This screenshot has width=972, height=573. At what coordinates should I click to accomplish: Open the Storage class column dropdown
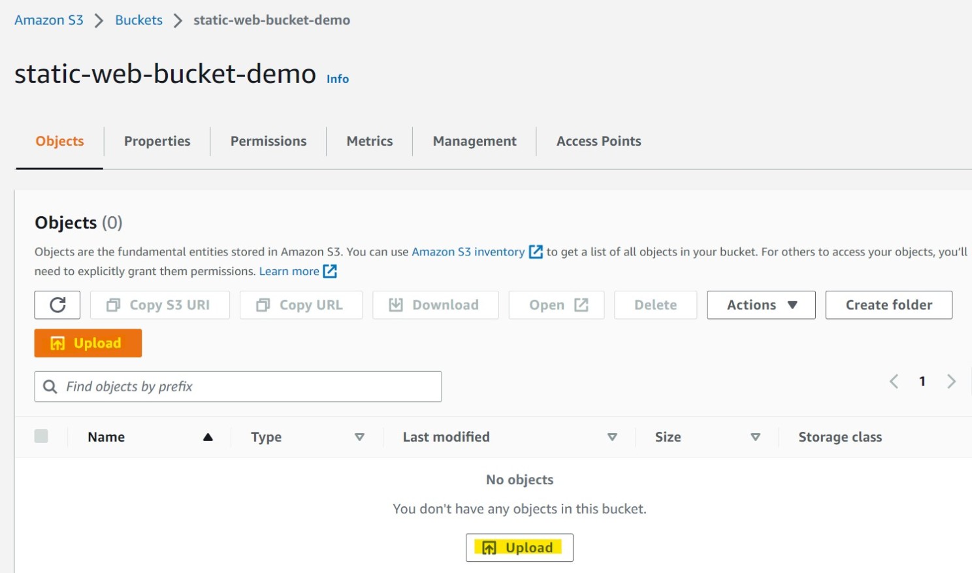[x=840, y=436]
